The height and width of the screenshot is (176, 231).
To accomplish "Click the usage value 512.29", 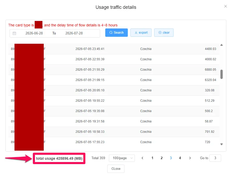I will click(x=210, y=100).
